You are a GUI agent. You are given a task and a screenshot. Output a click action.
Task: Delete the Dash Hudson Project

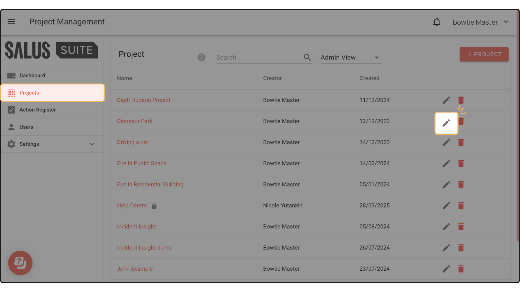click(x=461, y=100)
